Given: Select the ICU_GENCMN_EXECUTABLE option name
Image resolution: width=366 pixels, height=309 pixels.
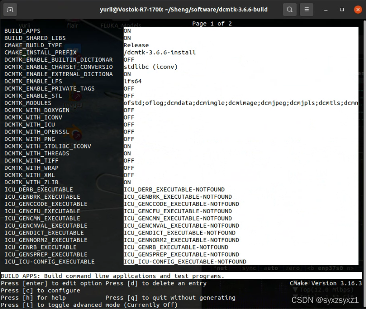Looking at the screenshot, I should point(42,218).
